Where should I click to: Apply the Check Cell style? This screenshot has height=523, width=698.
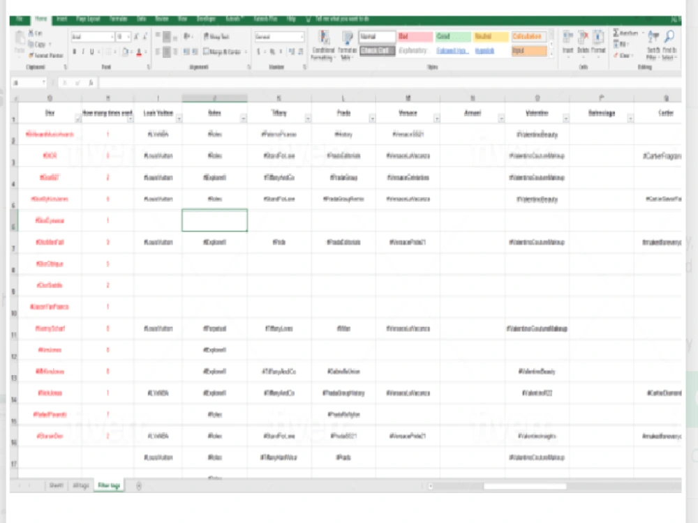click(x=377, y=51)
